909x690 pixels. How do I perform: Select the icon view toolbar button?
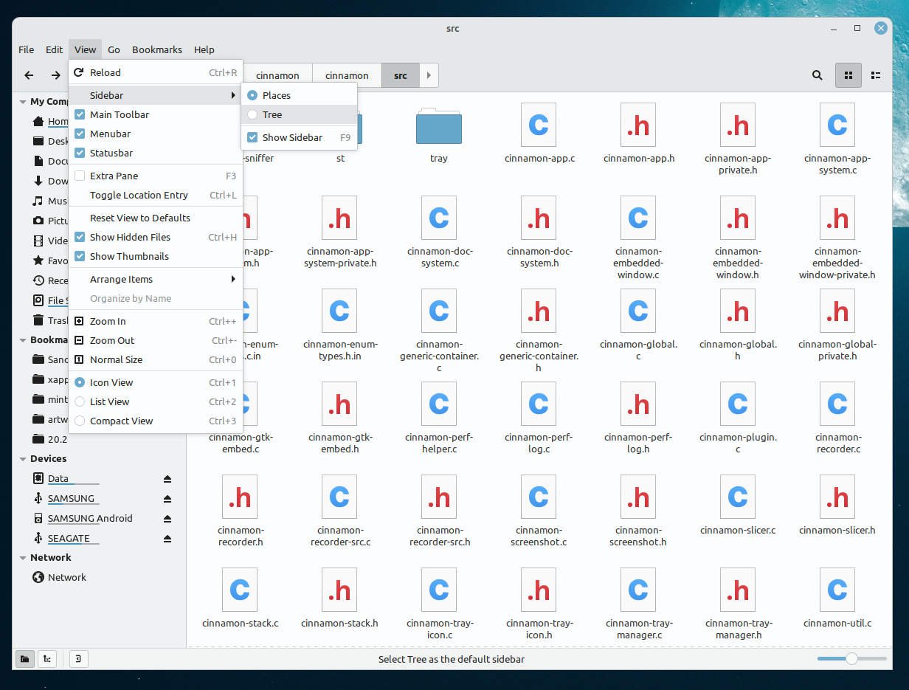point(848,75)
